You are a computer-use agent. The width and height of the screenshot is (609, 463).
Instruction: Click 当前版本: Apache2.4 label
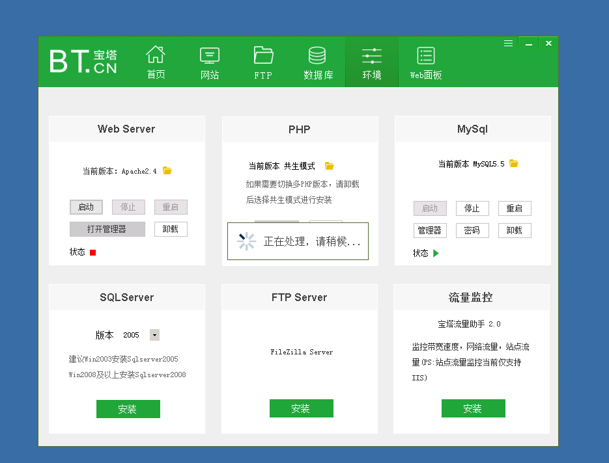[x=120, y=171]
